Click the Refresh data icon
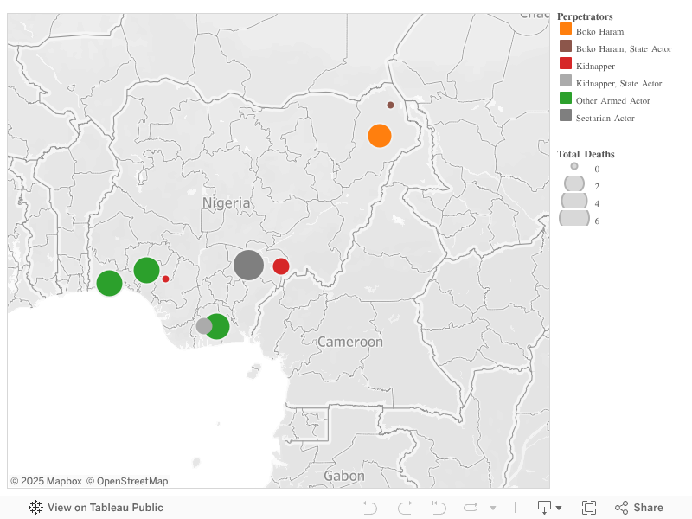The height and width of the screenshot is (519, 692). 471,508
